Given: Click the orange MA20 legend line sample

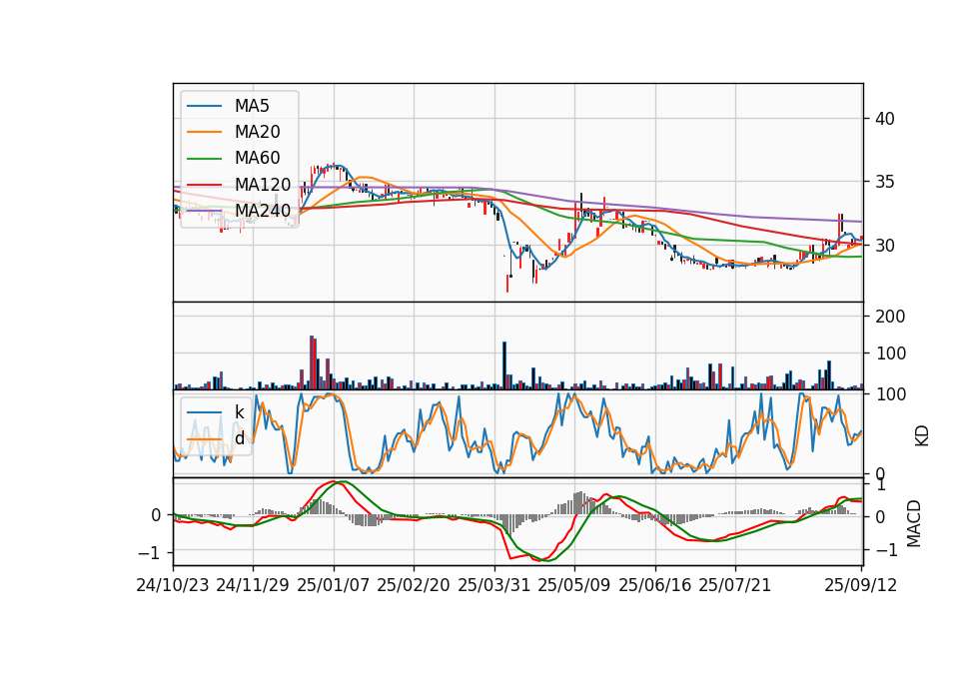Looking at the screenshot, I should coord(204,132).
